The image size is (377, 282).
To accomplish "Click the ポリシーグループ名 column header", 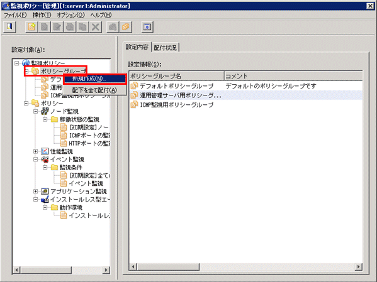I will 176,76.
